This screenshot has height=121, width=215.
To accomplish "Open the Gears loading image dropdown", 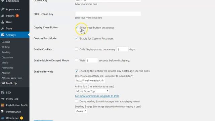I will coord(81,111).
